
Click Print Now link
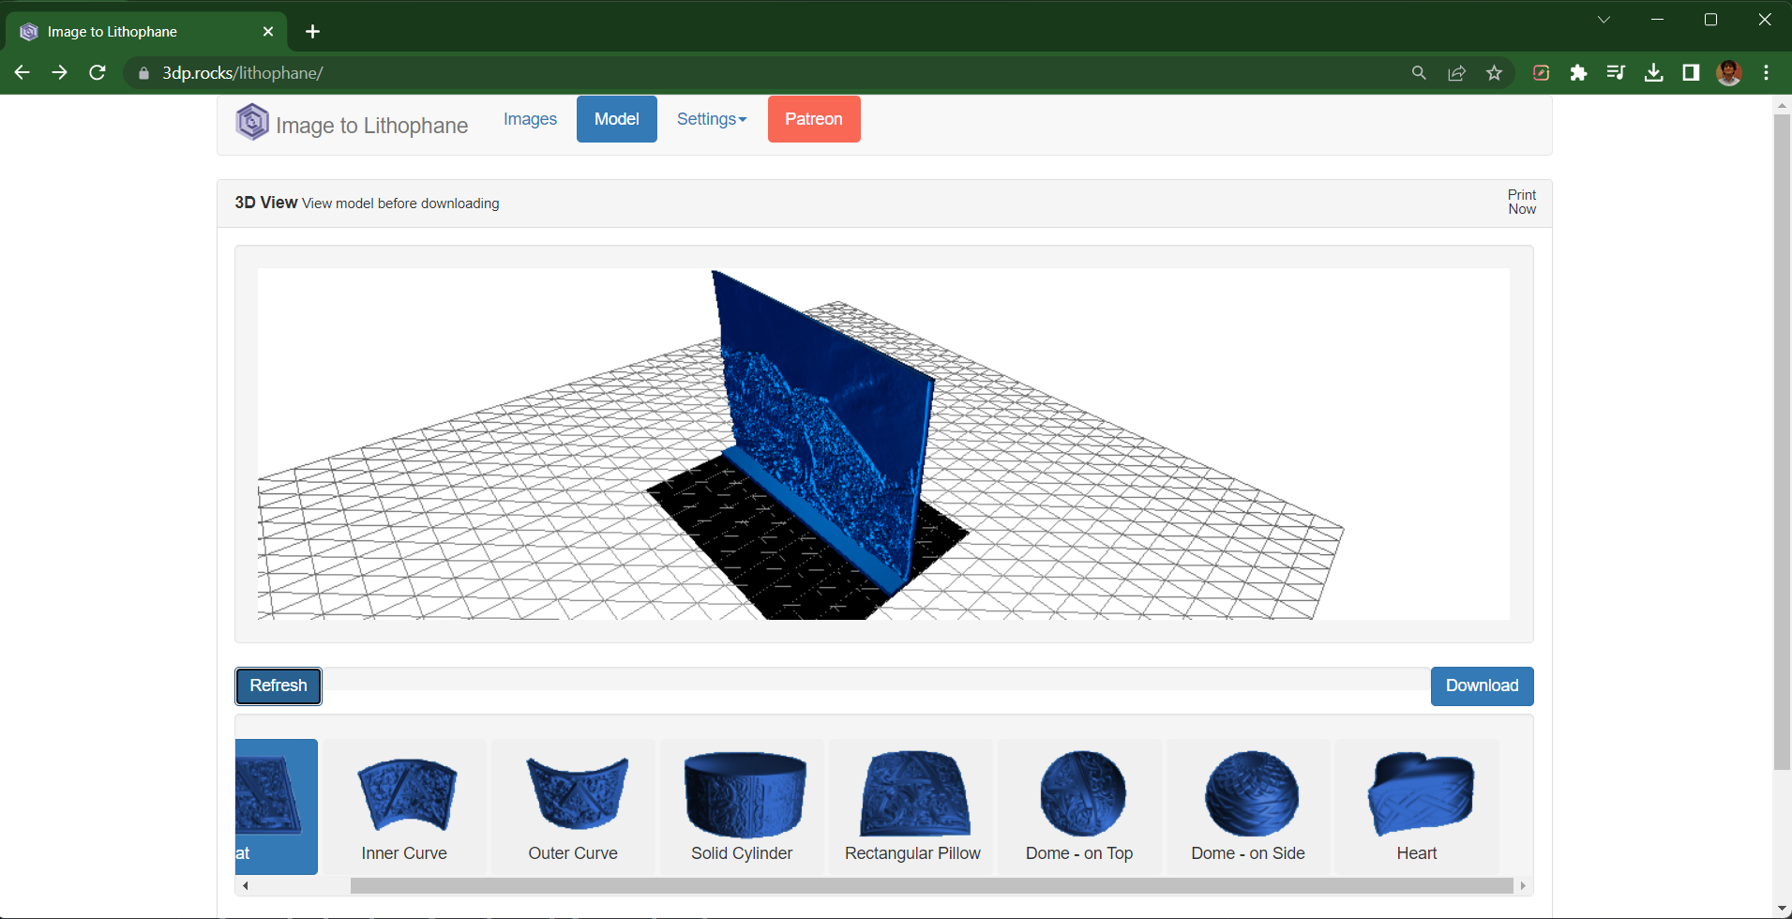point(1522,202)
